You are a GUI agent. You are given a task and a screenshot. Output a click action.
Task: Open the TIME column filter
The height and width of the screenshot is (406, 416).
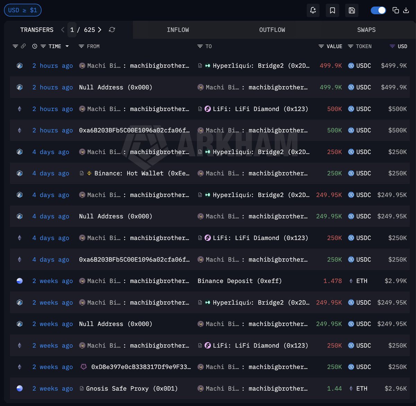click(x=43, y=46)
